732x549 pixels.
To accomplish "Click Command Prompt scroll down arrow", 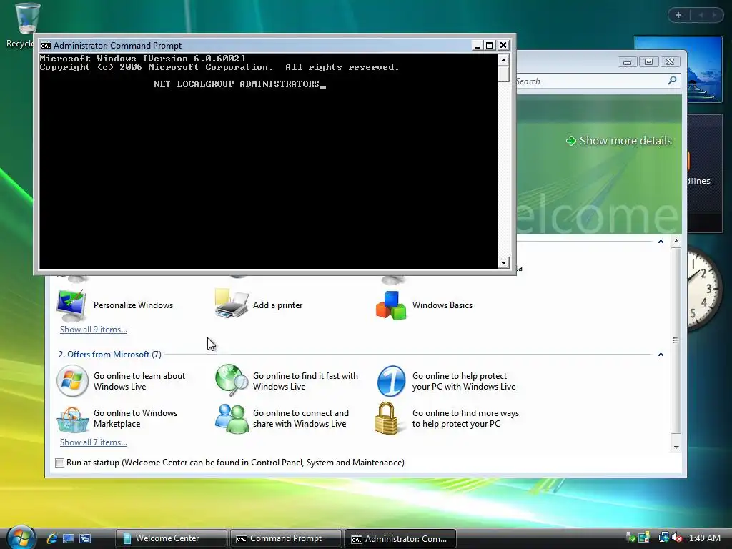I will [503, 262].
